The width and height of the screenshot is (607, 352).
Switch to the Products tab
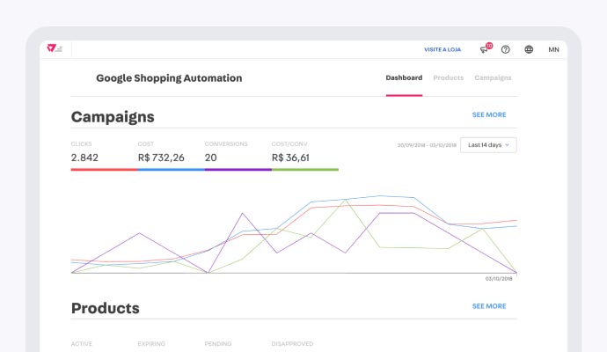(448, 77)
